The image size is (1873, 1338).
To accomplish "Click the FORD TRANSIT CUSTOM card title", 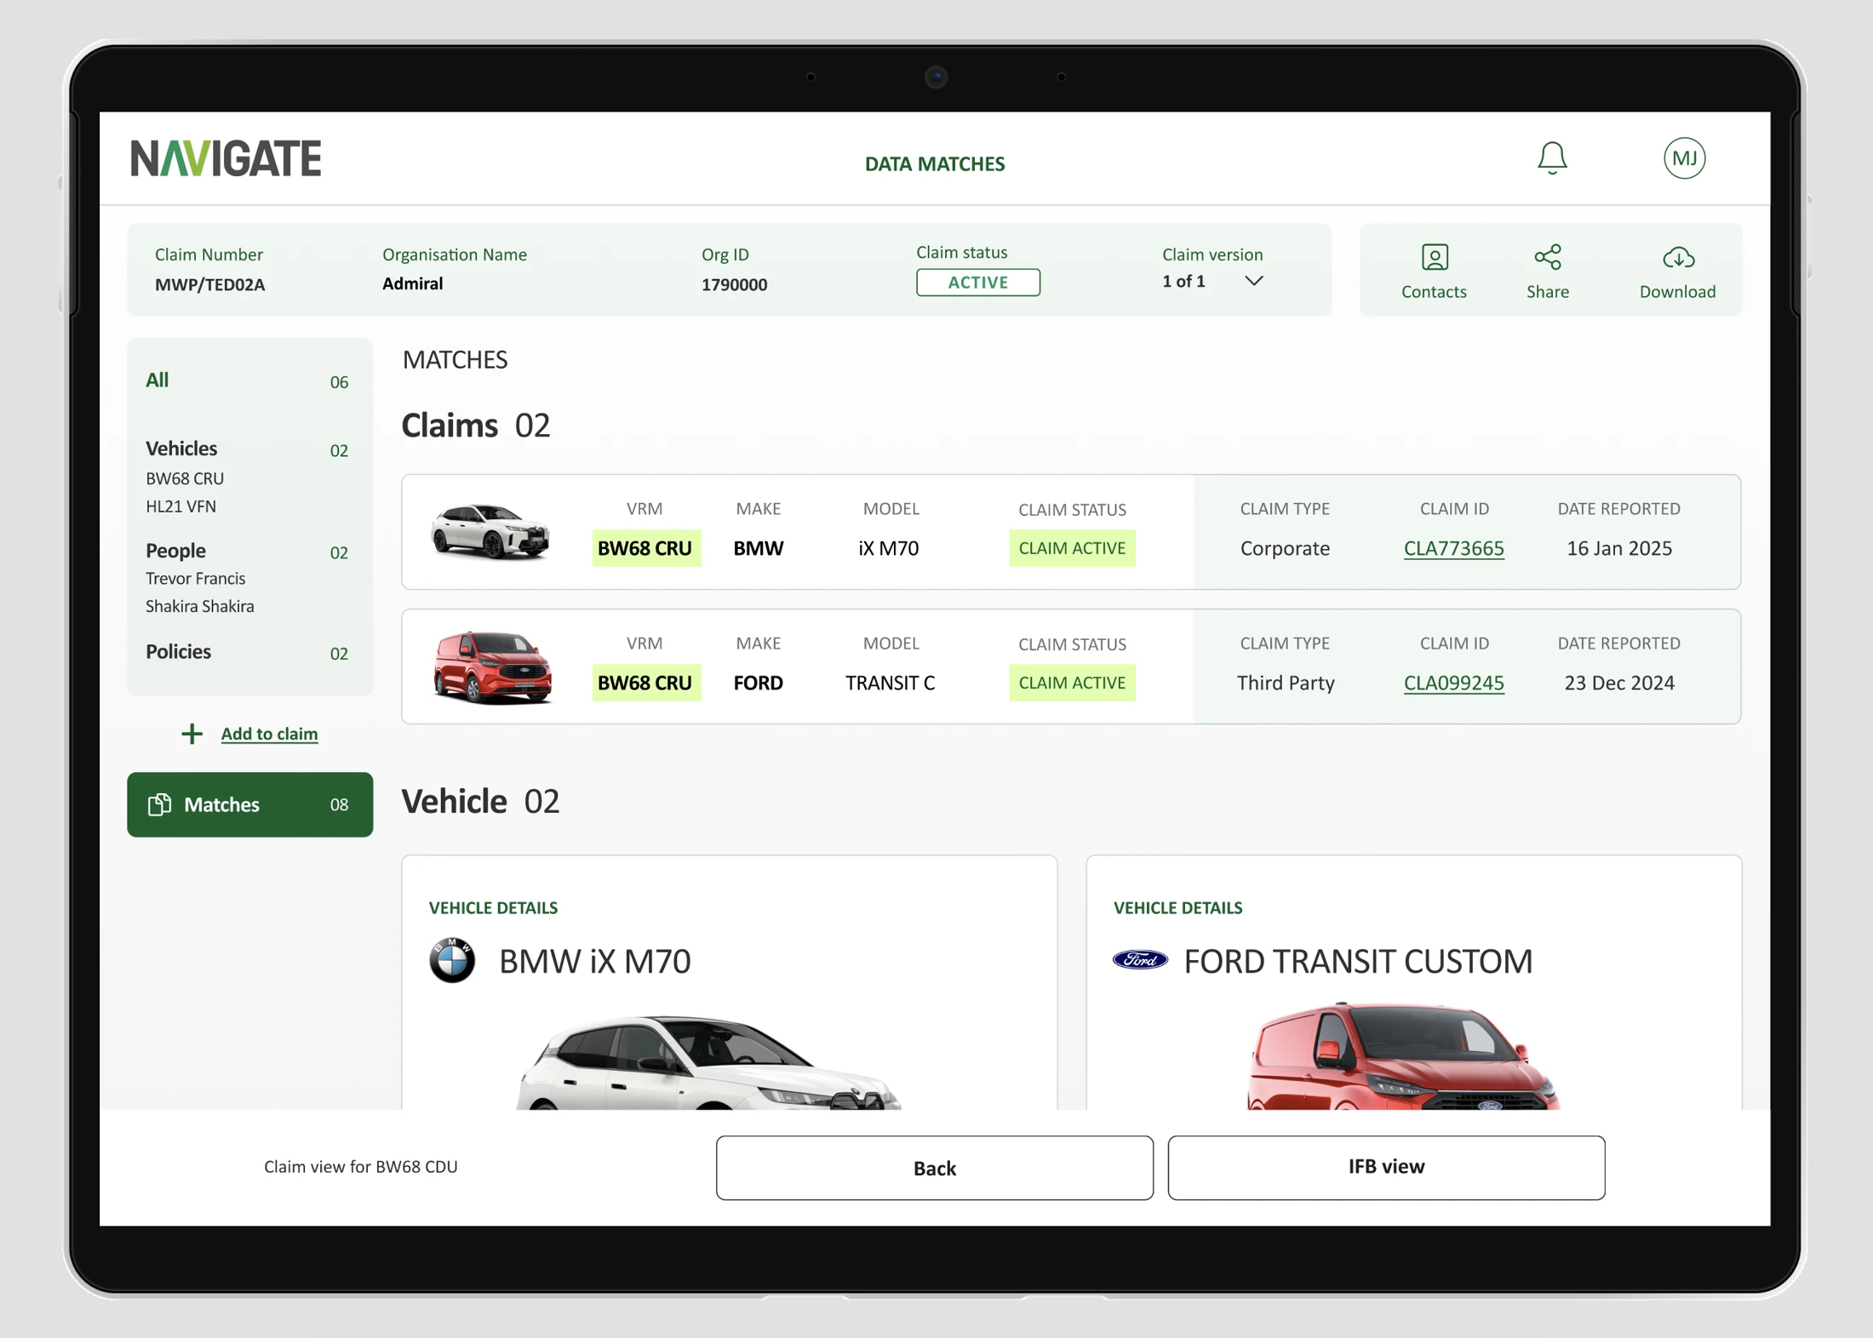I will coord(1358,961).
